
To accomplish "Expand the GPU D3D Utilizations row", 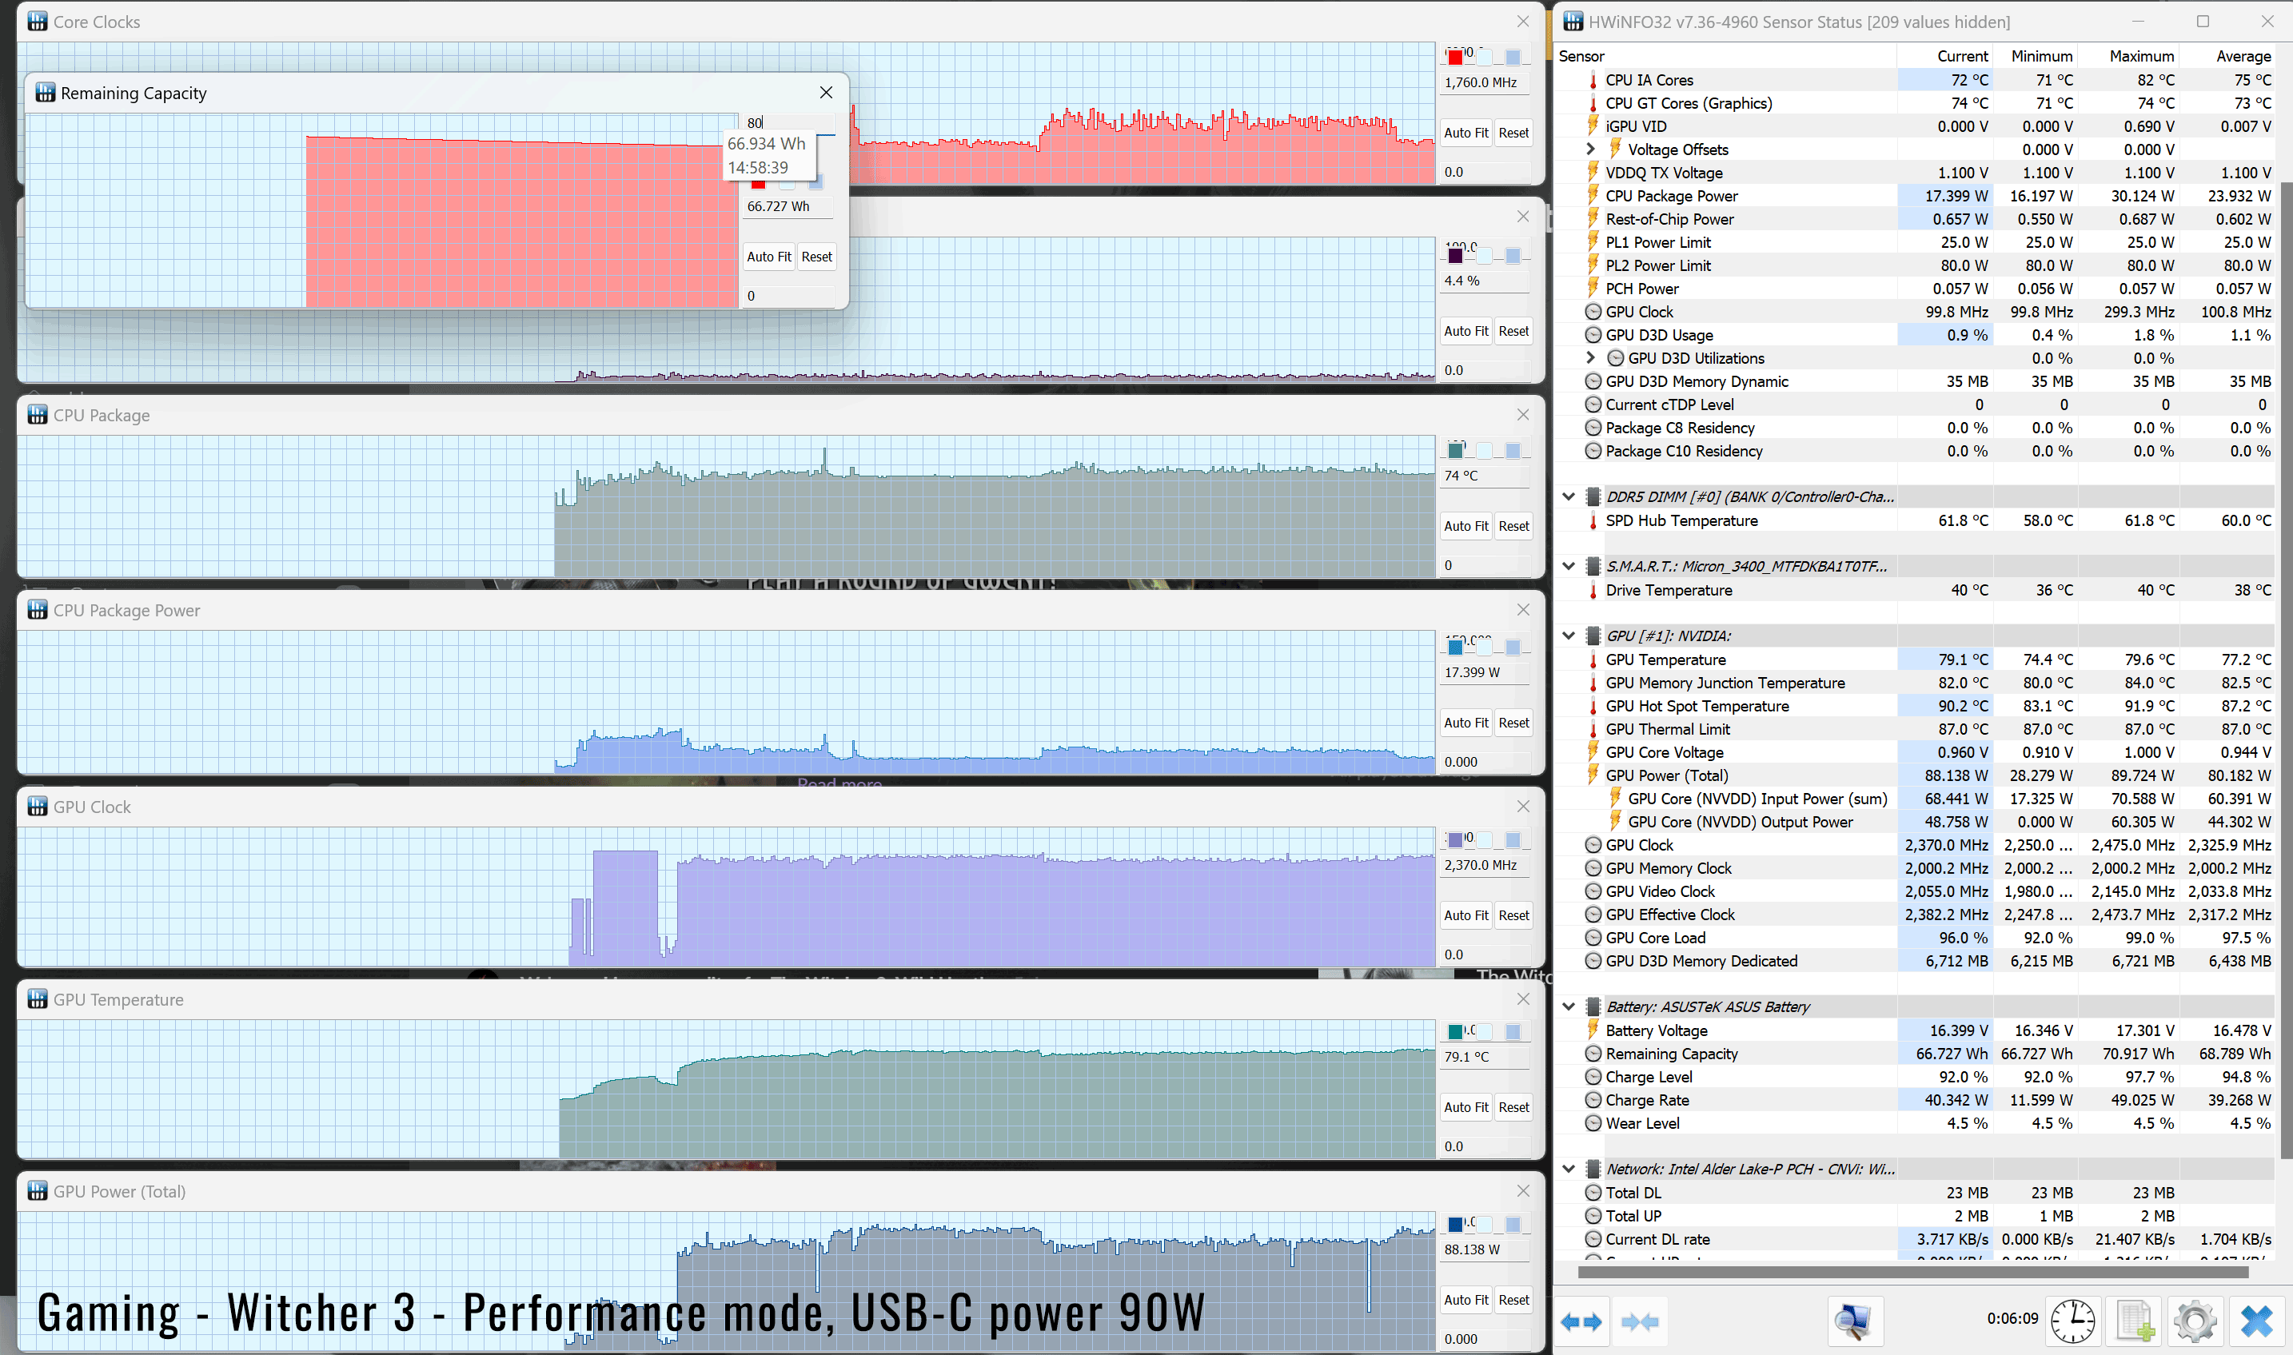I will (x=1590, y=358).
